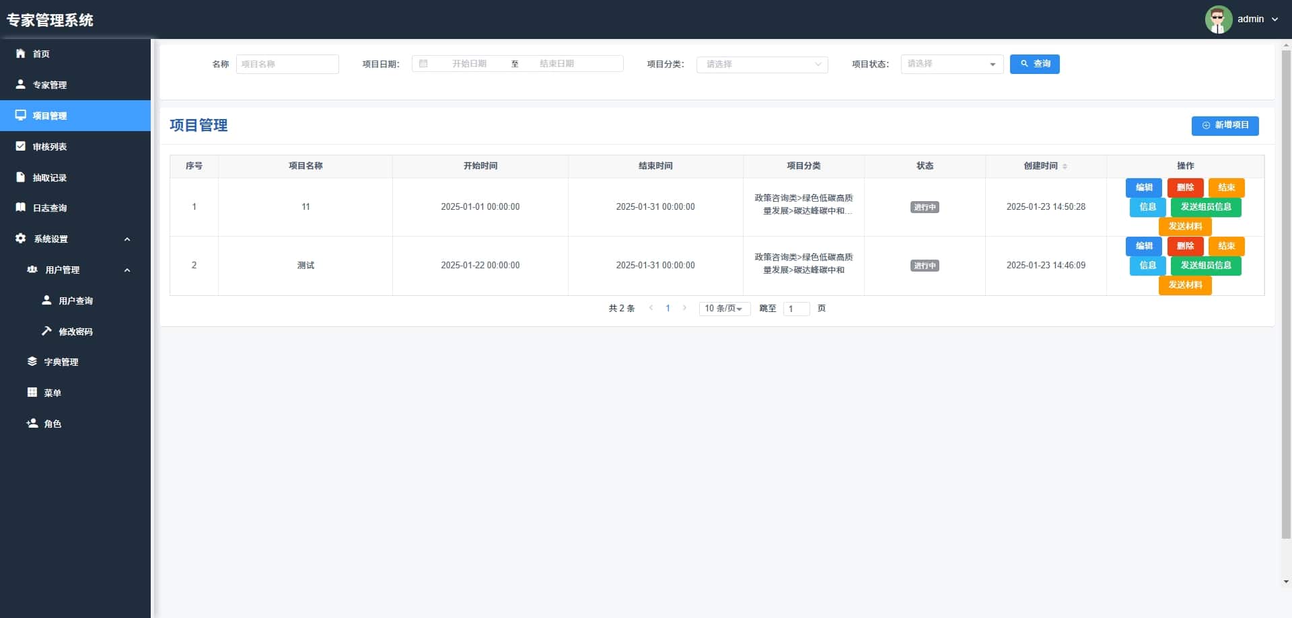Click 发送组员信息 for project 11
This screenshot has width=1292, height=618.
[x=1206, y=207]
